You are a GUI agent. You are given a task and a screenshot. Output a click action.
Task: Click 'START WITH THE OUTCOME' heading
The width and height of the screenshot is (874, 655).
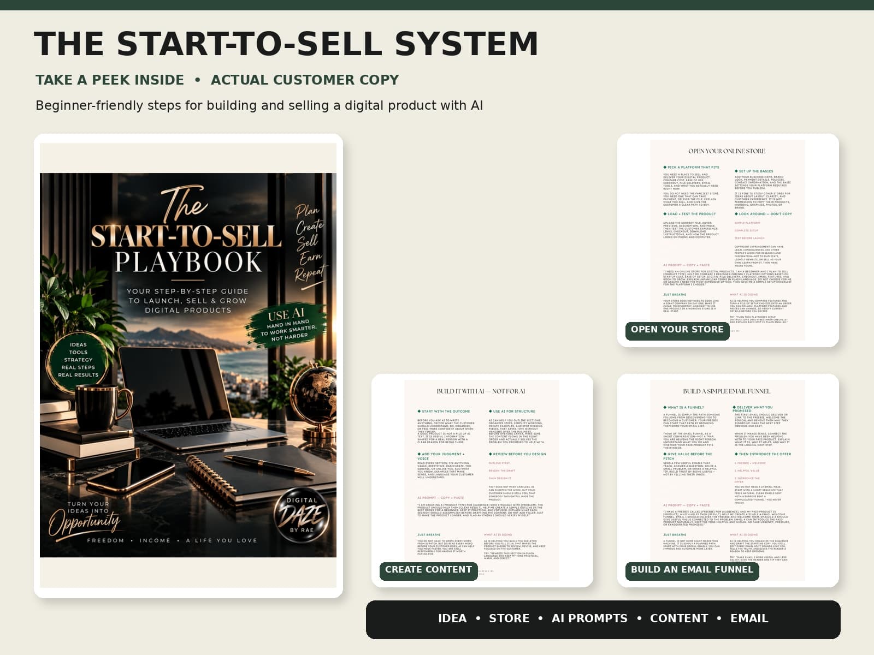click(x=444, y=412)
